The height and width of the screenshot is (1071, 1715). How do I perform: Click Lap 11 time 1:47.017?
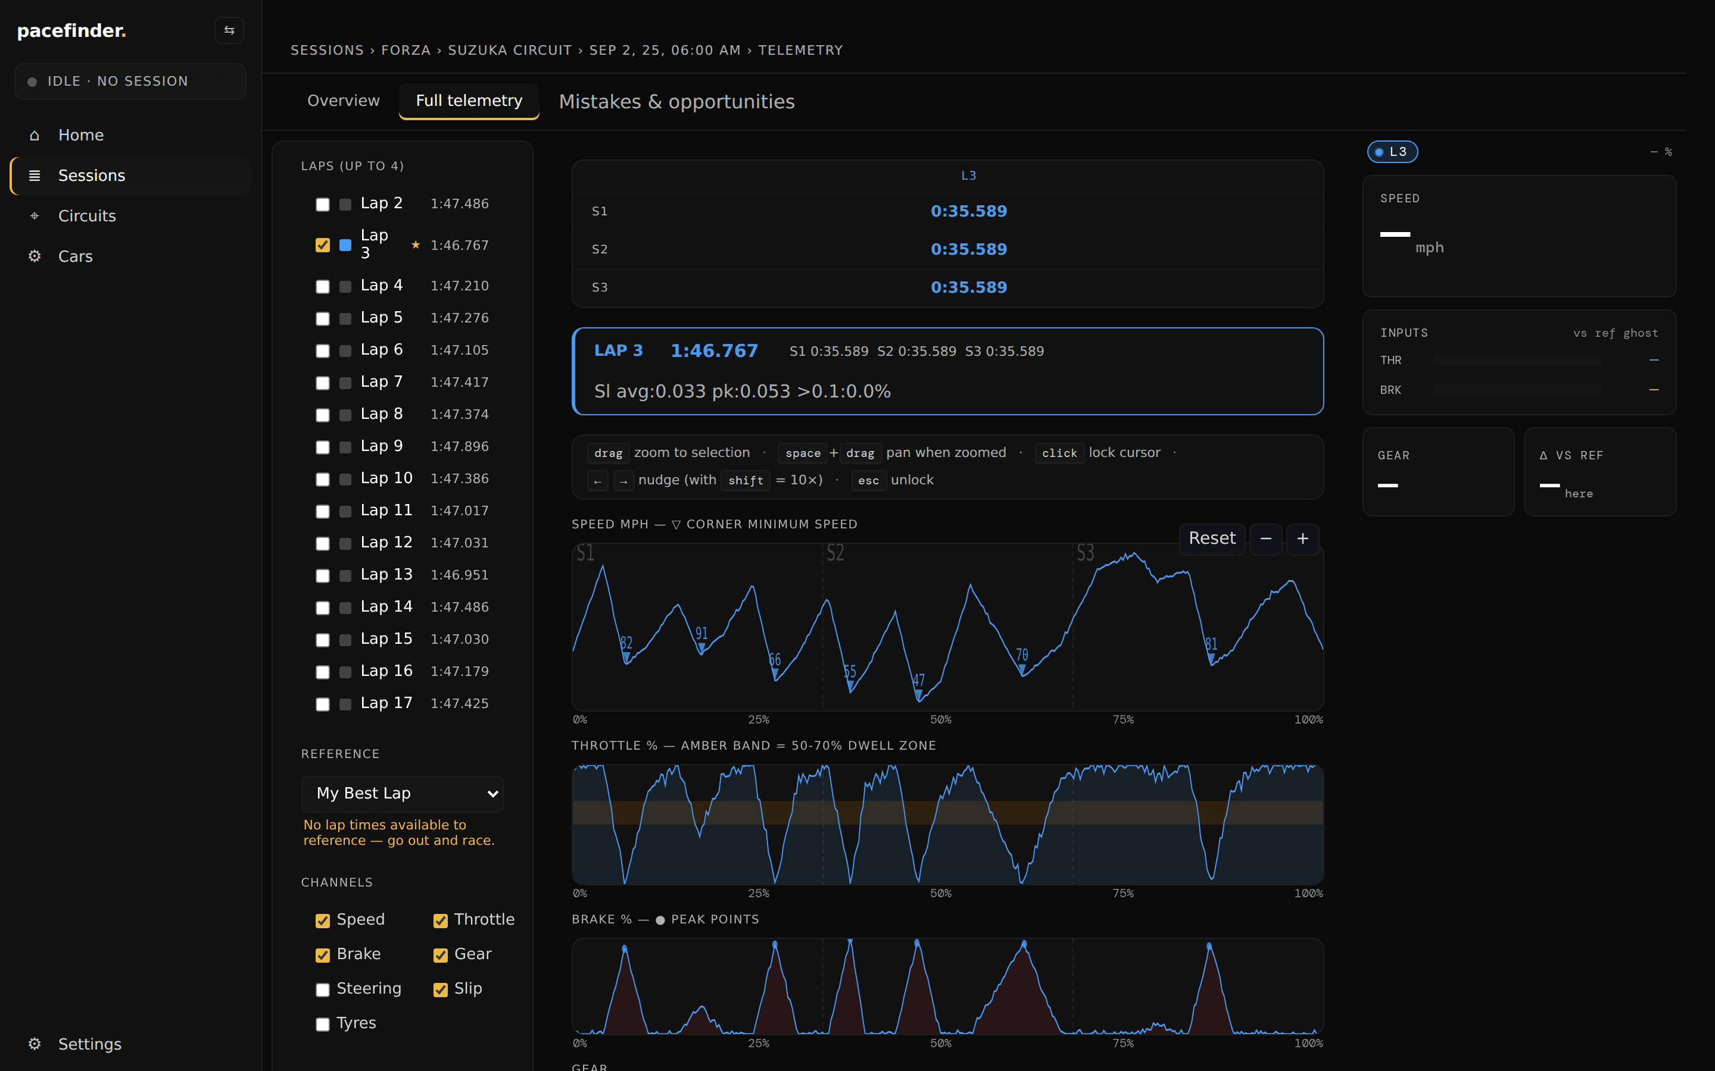(x=460, y=511)
